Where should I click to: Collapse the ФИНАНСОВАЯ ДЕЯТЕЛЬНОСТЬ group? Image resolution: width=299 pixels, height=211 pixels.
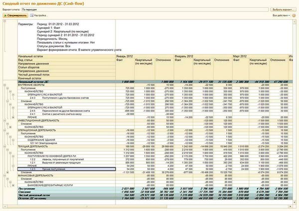click(5, 176)
